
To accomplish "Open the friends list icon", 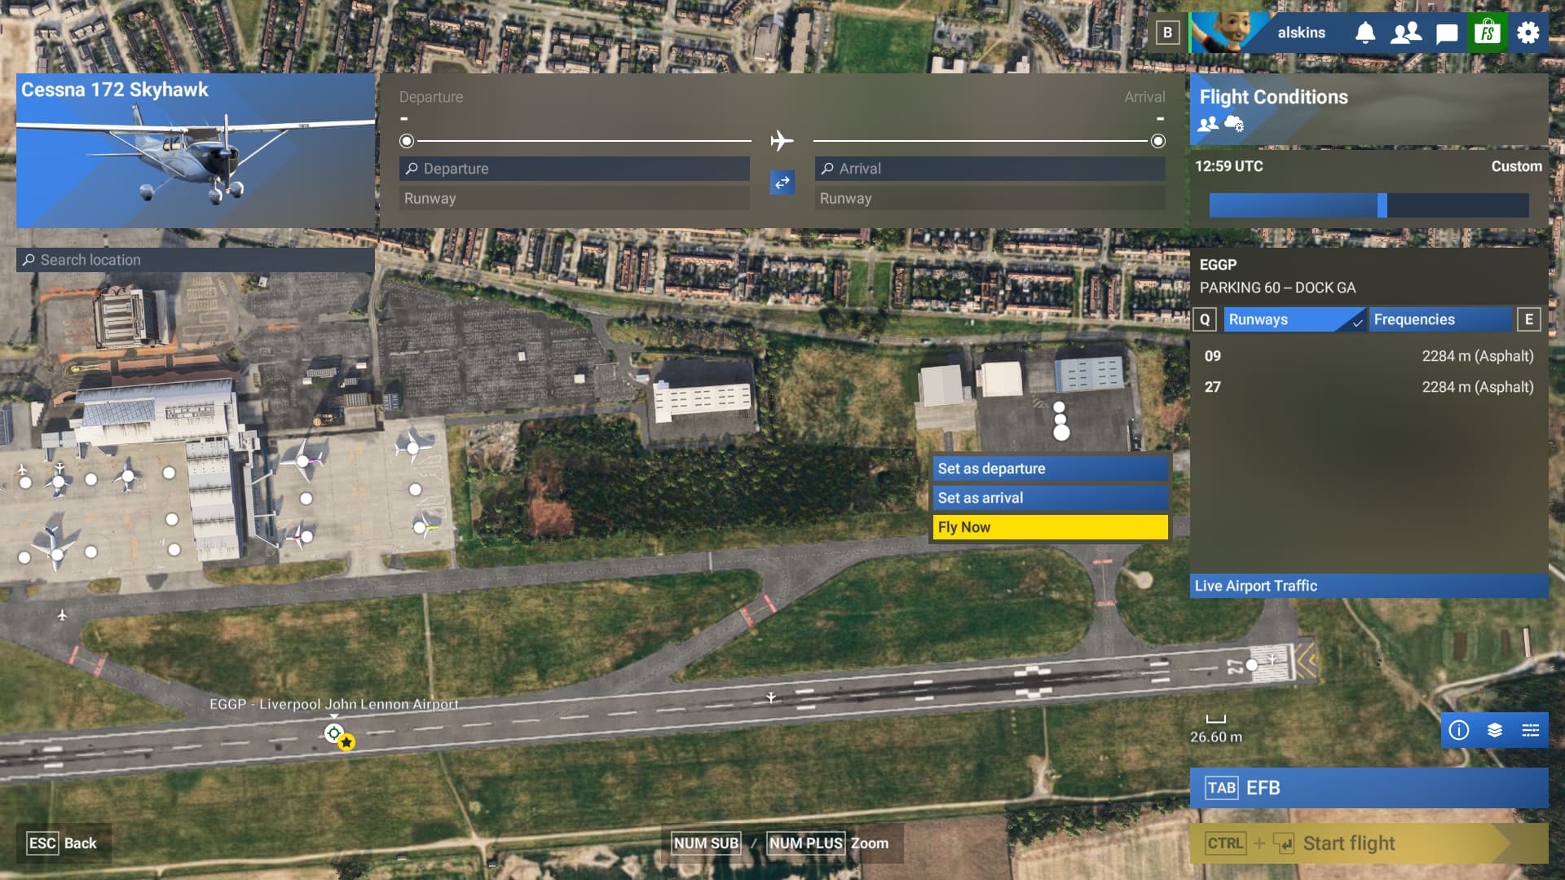I will click(x=1406, y=33).
